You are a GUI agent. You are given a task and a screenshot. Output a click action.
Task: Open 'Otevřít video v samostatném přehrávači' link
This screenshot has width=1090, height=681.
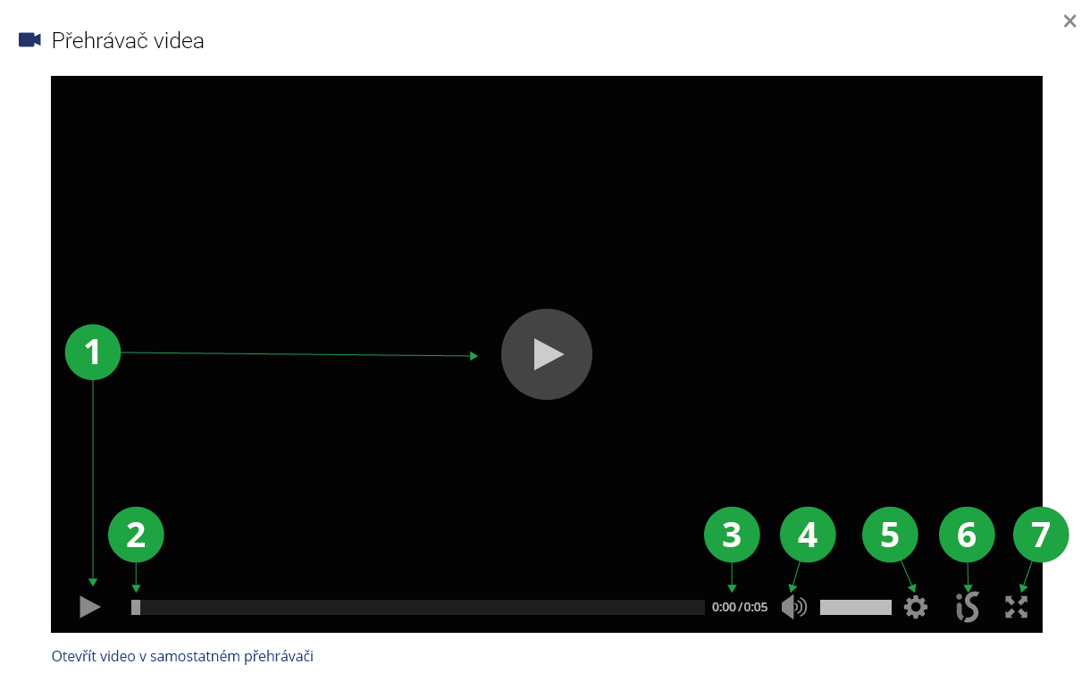(182, 656)
